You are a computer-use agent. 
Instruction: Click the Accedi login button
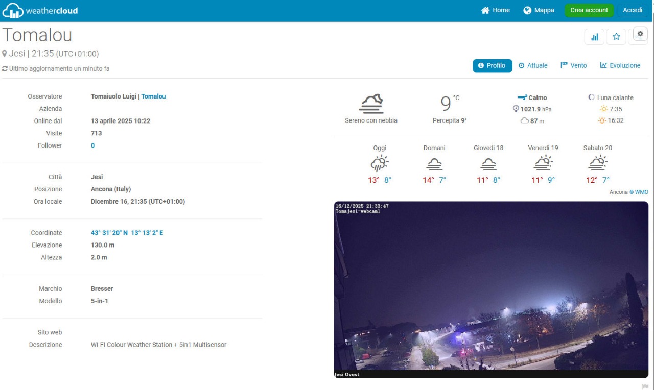pos(633,10)
